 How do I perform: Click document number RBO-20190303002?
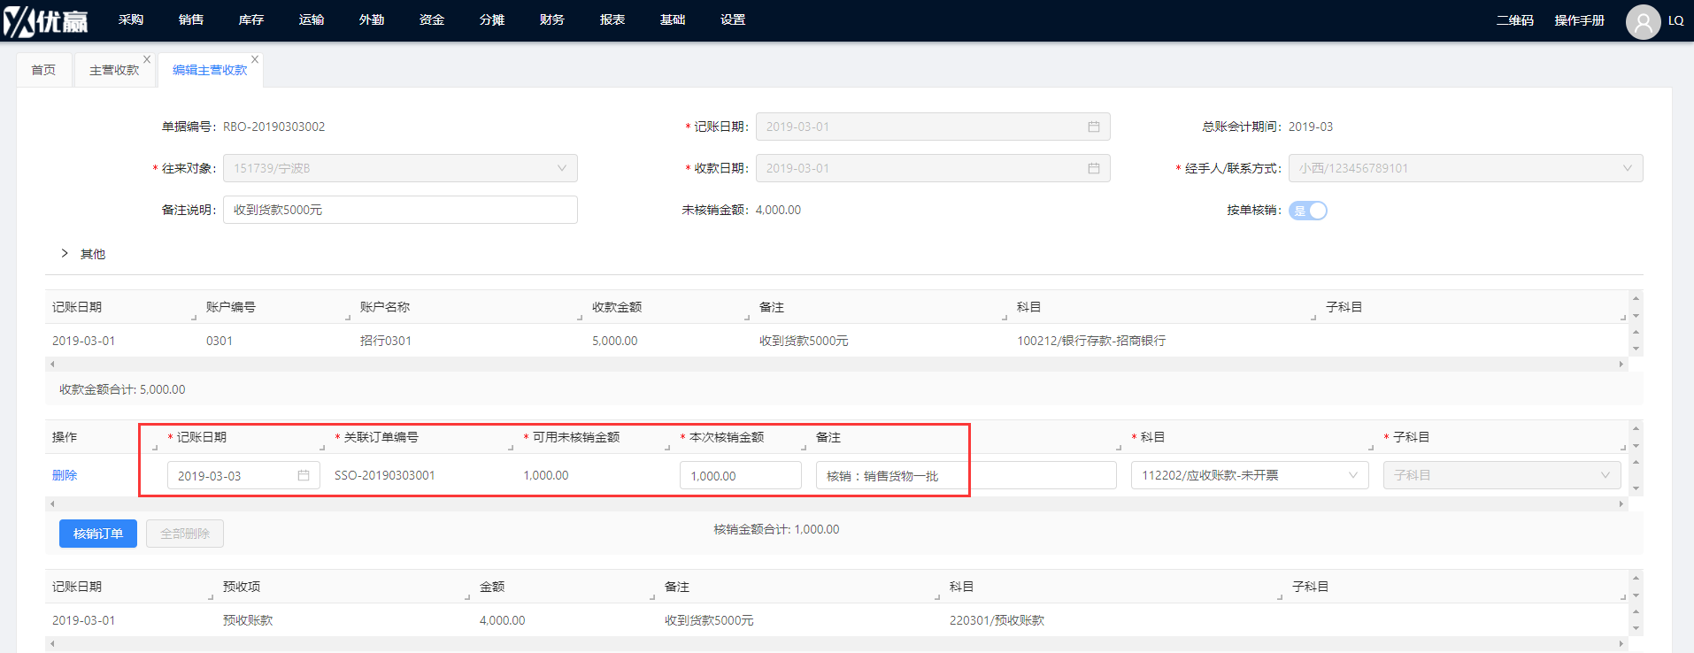[x=273, y=127]
